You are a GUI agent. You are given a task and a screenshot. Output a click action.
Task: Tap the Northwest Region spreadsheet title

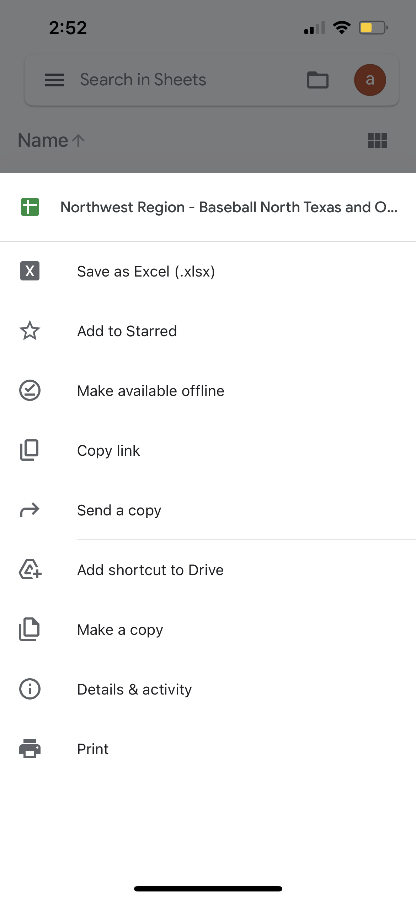point(229,207)
